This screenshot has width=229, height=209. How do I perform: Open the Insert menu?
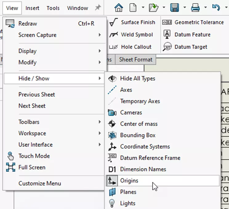(32, 8)
